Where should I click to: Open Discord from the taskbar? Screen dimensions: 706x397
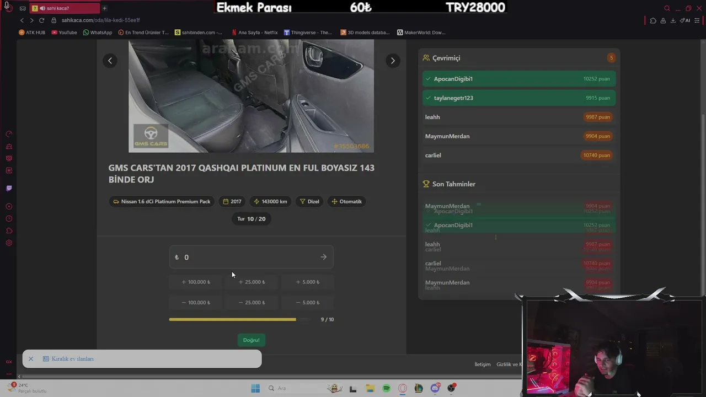pyautogui.click(x=435, y=388)
